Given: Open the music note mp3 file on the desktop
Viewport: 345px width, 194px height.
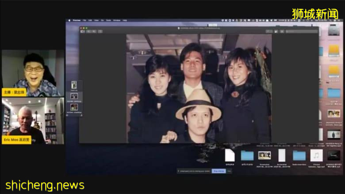Looking at the screenshot, I should (316, 156).
